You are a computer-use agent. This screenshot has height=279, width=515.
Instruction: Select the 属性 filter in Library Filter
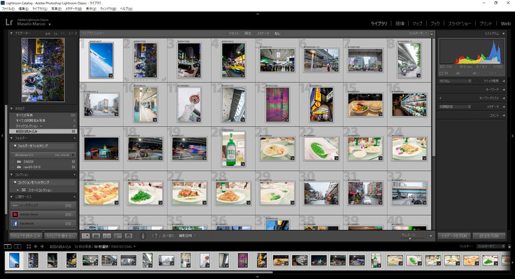pos(248,34)
